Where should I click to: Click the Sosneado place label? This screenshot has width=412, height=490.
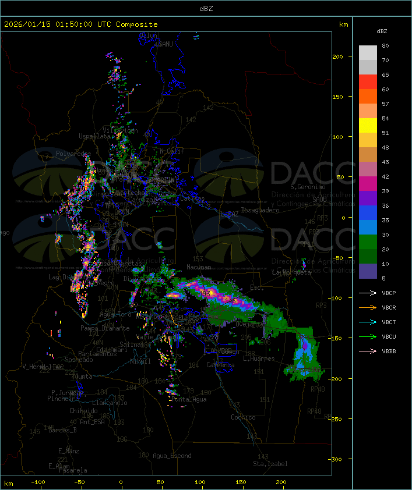[79, 360]
